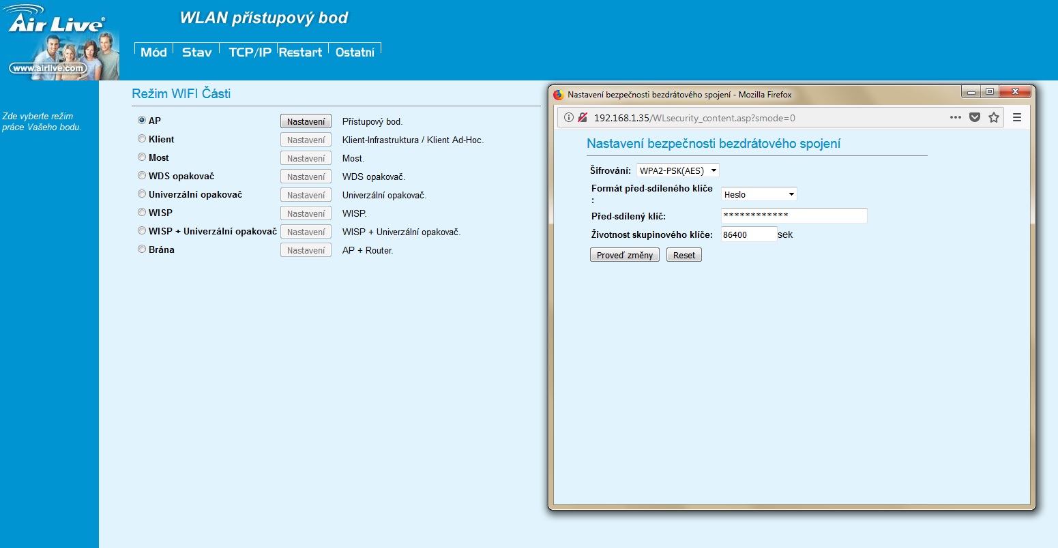Select the WISP radio button
1058x548 pixels.
tap(142, 212)
